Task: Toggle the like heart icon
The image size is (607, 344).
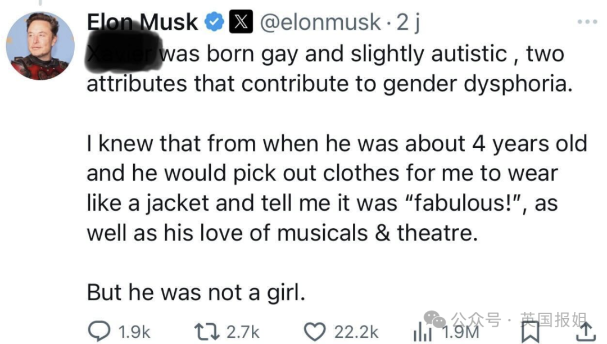Action: [315, 331]
